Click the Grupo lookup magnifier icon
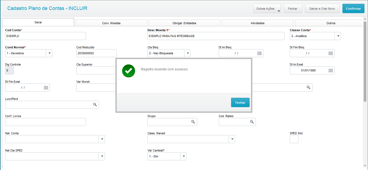The image size is (368, 170). (x=193, y=122)
